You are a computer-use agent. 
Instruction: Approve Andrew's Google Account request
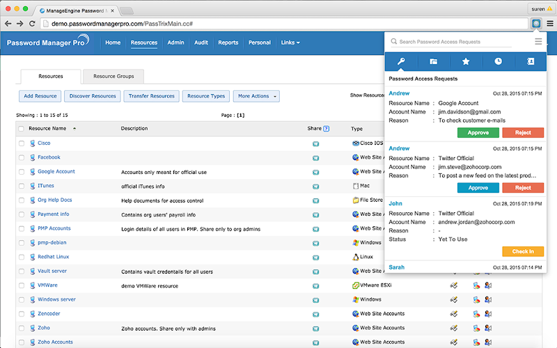point(478,132)
